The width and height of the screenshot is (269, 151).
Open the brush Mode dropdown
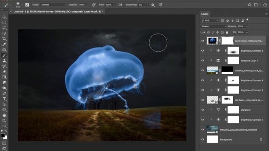click(54, 5)
